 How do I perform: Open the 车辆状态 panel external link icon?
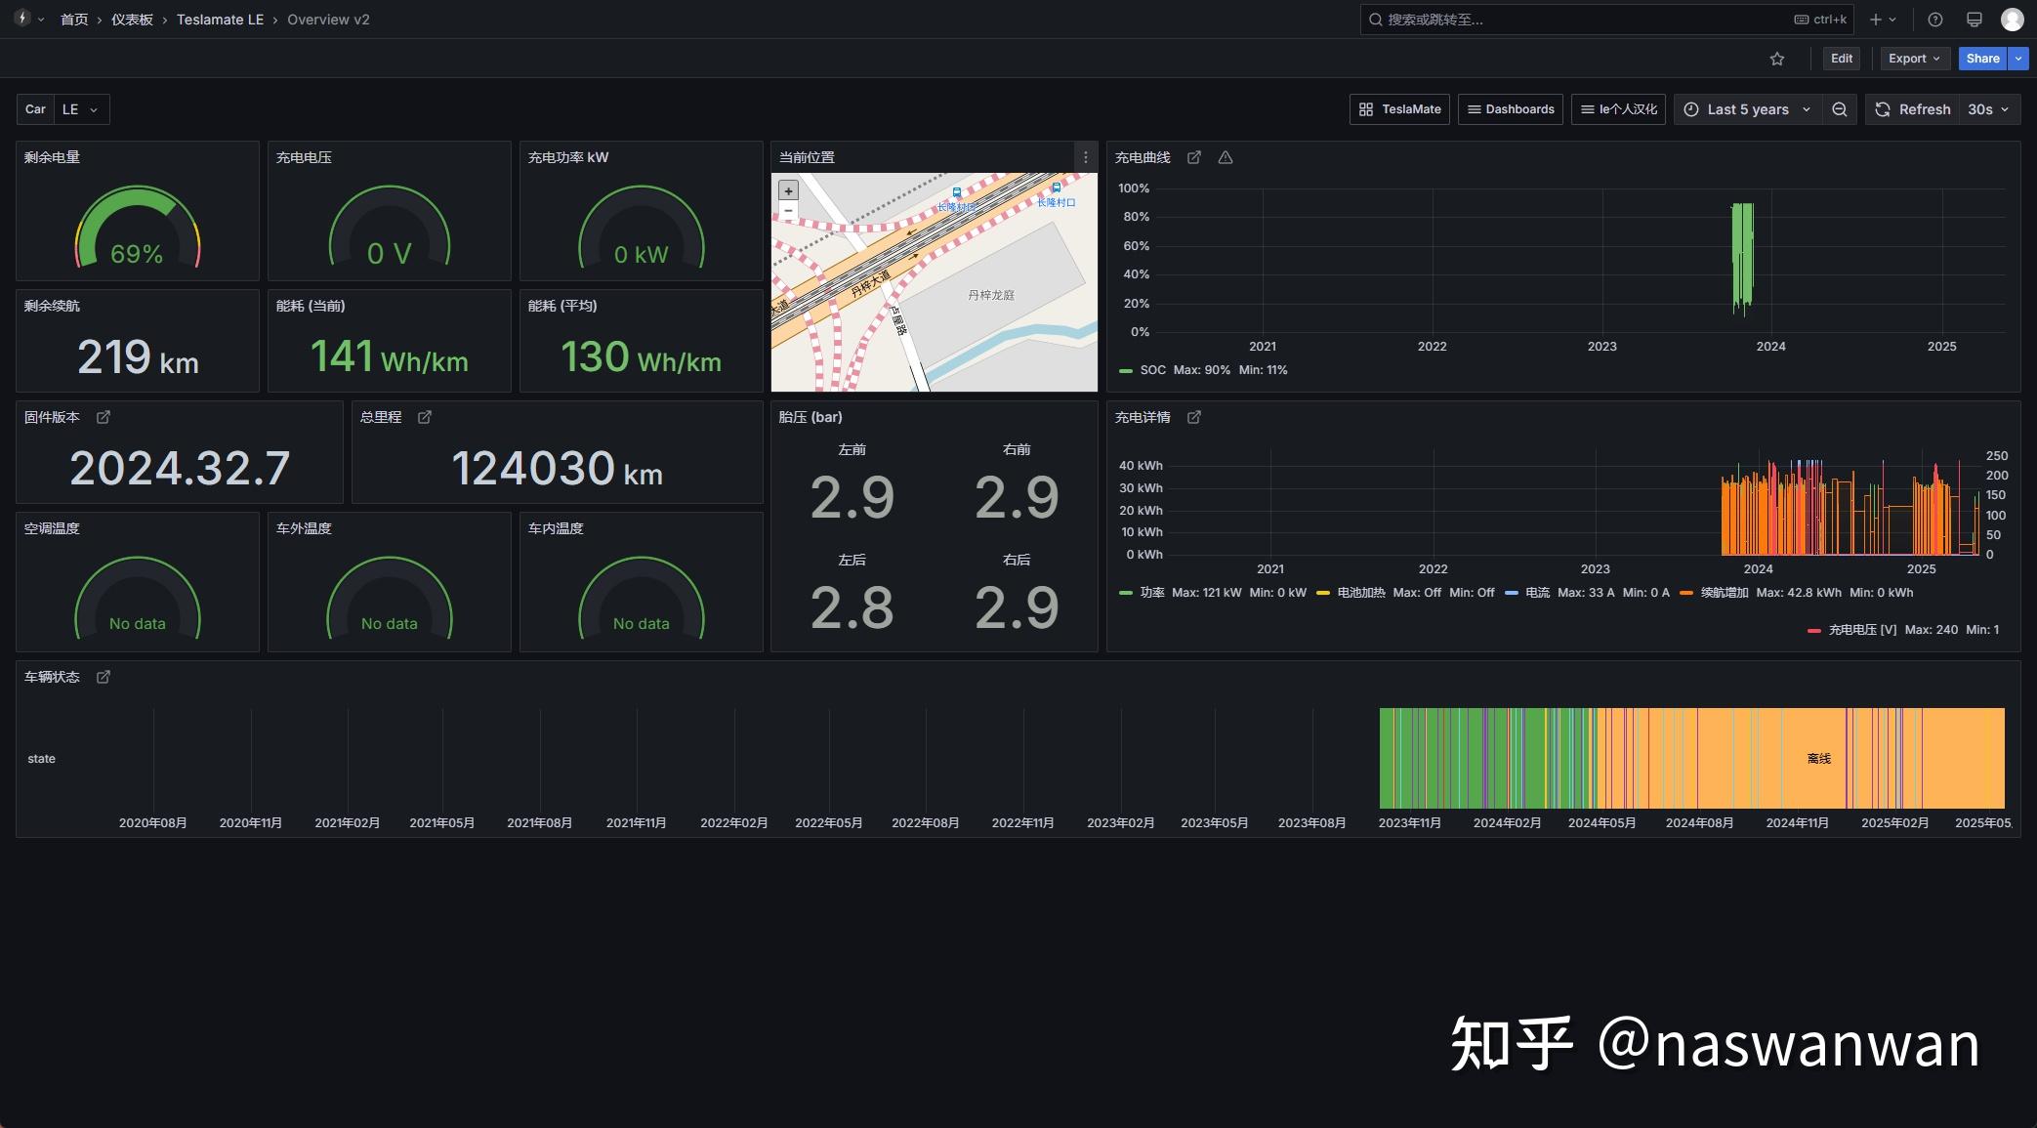103,677
